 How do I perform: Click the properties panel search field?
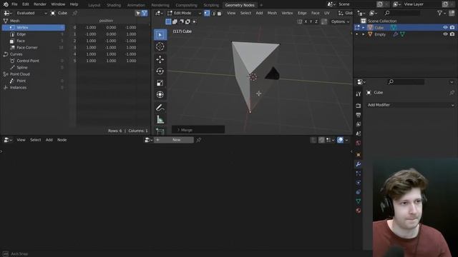point(406,82)
